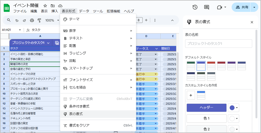Open the ファイル menu
The height and width of the screenshot is (133, 261).
pos(20,11)
